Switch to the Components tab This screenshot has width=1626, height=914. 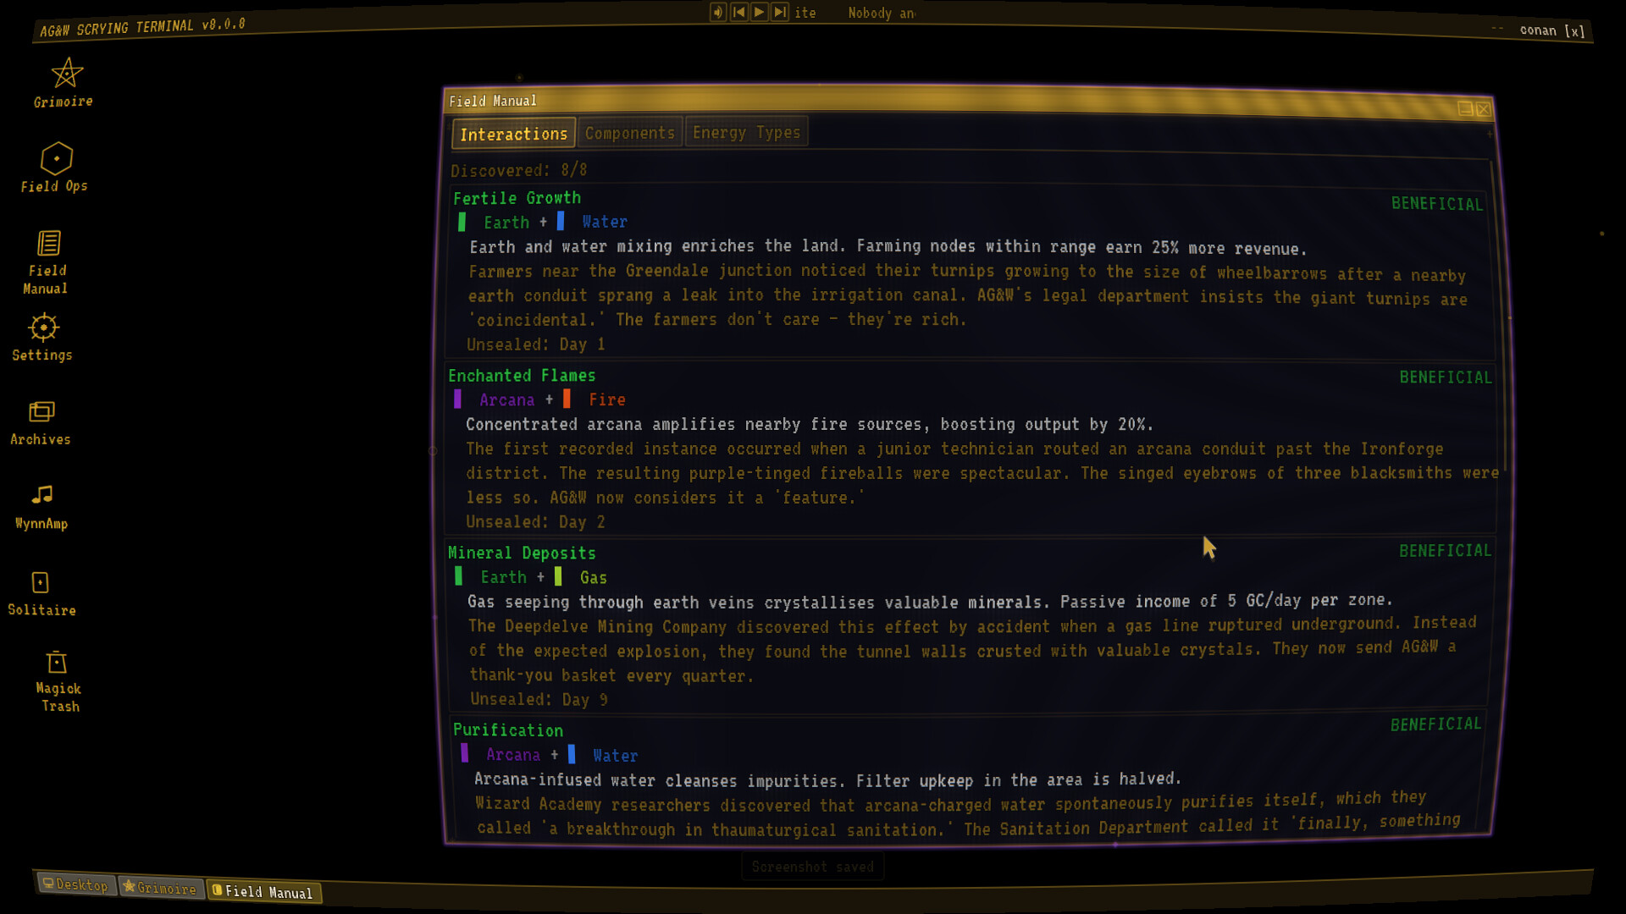pyautogui.click(x=630, y=133)
